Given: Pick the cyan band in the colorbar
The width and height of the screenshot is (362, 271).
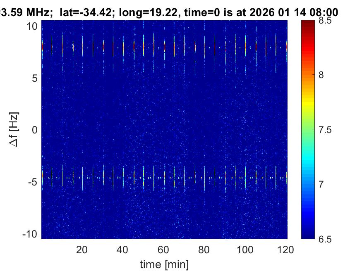Looking at the screenshot, I should [309, 157].
